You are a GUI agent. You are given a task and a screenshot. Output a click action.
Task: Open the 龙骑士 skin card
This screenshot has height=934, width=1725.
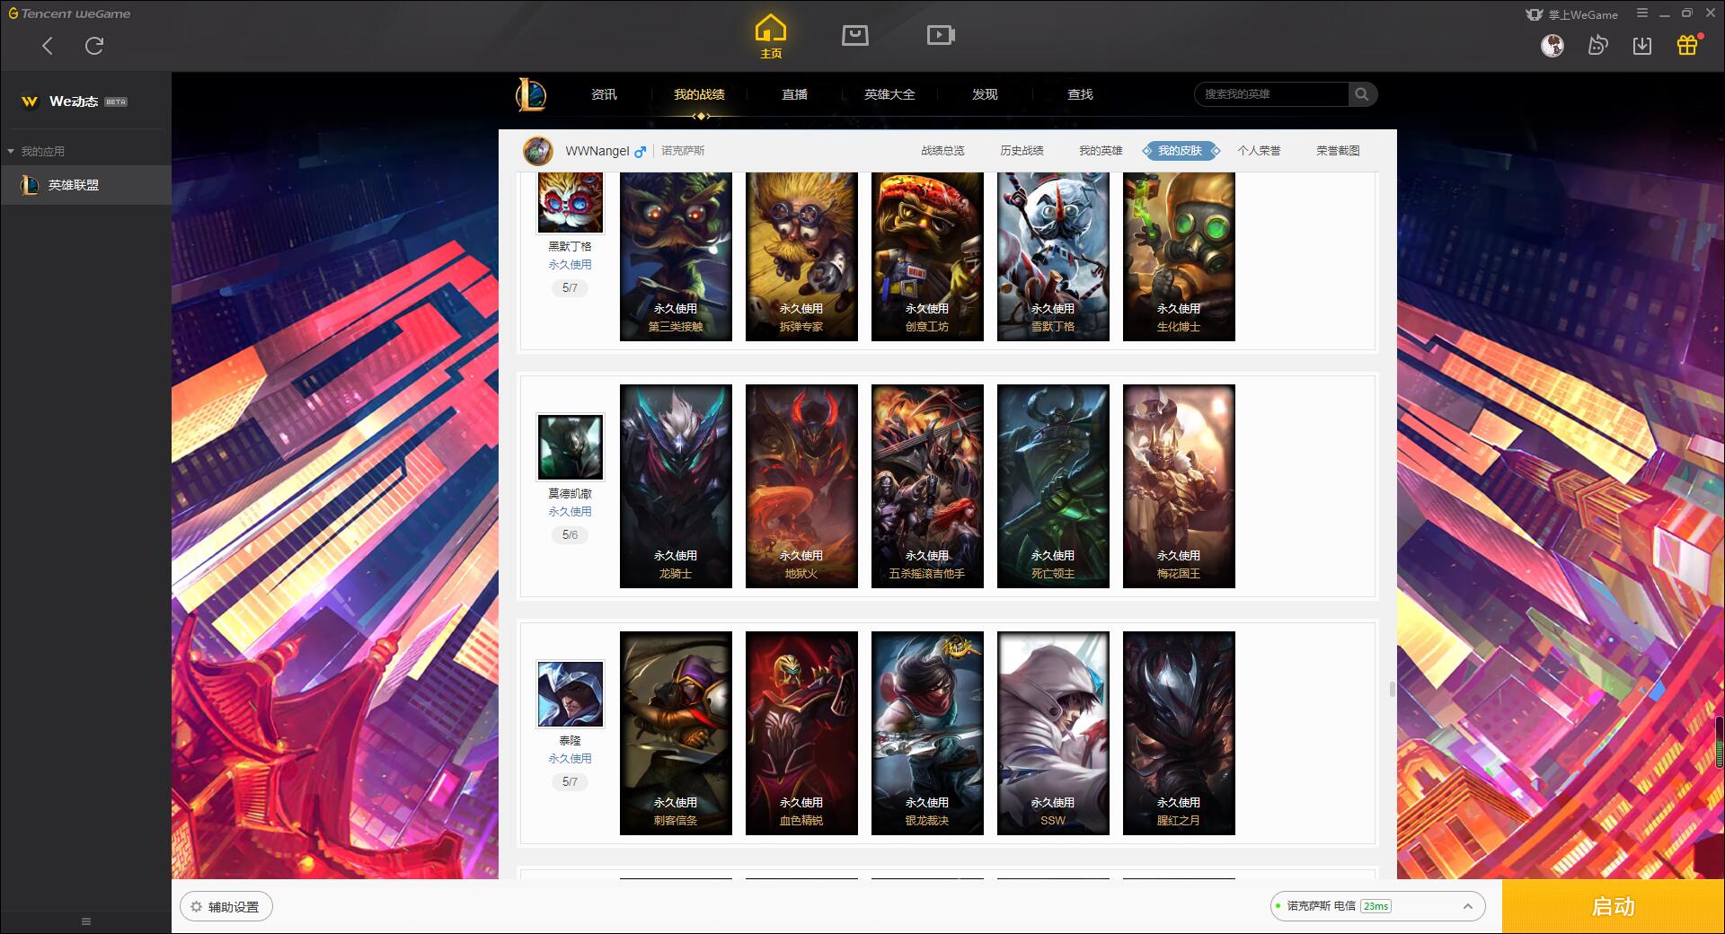(x=676, y=486)
